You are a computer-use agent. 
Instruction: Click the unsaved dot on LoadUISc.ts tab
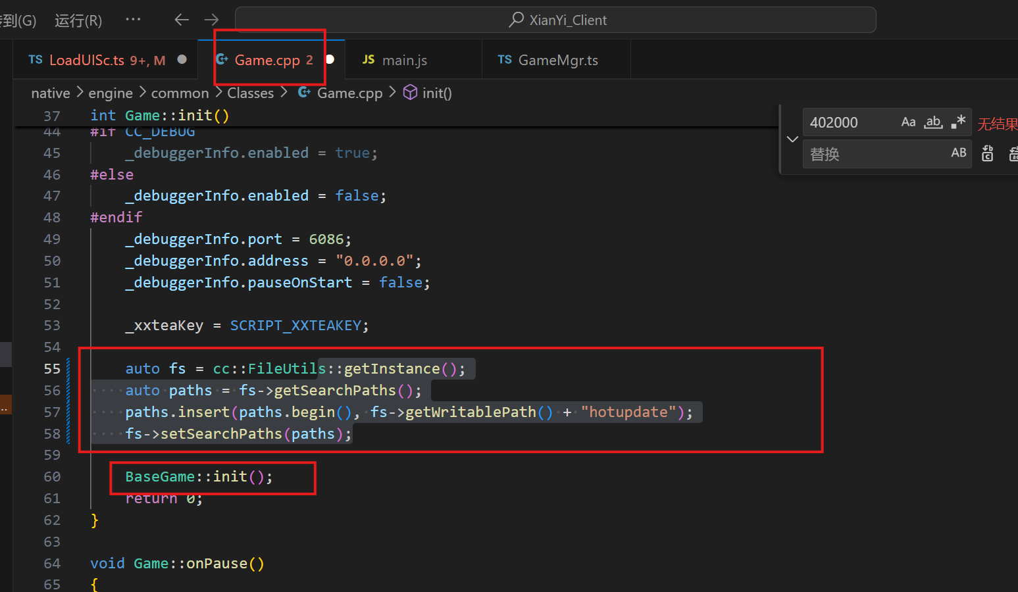point(182,60)
